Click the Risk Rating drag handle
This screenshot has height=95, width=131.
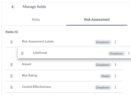[11, 76]
